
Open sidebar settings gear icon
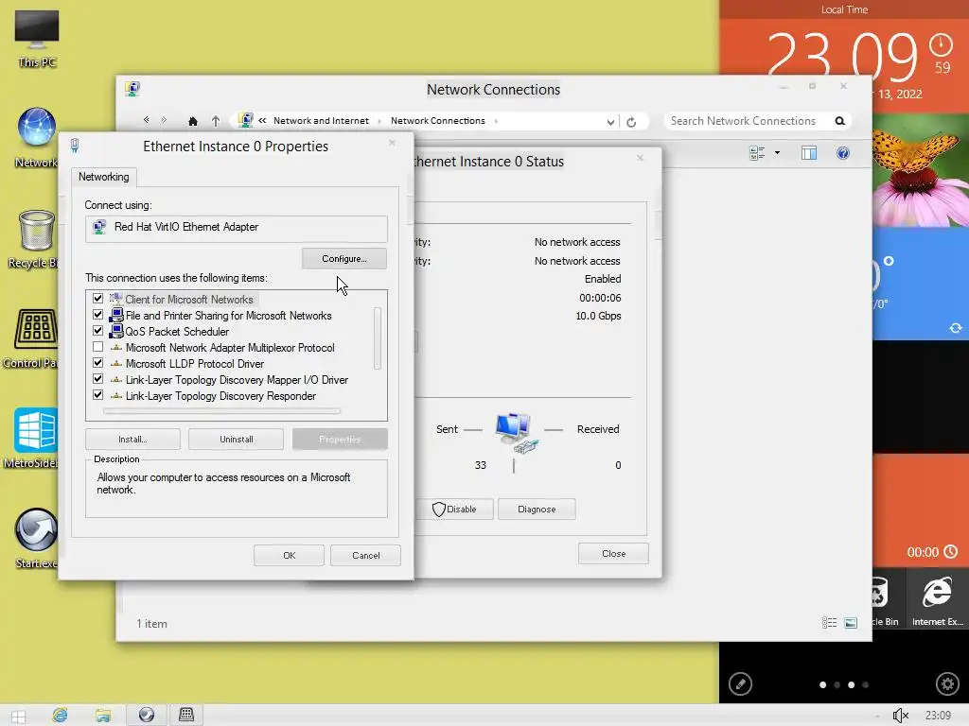click(x=947, y=684)
